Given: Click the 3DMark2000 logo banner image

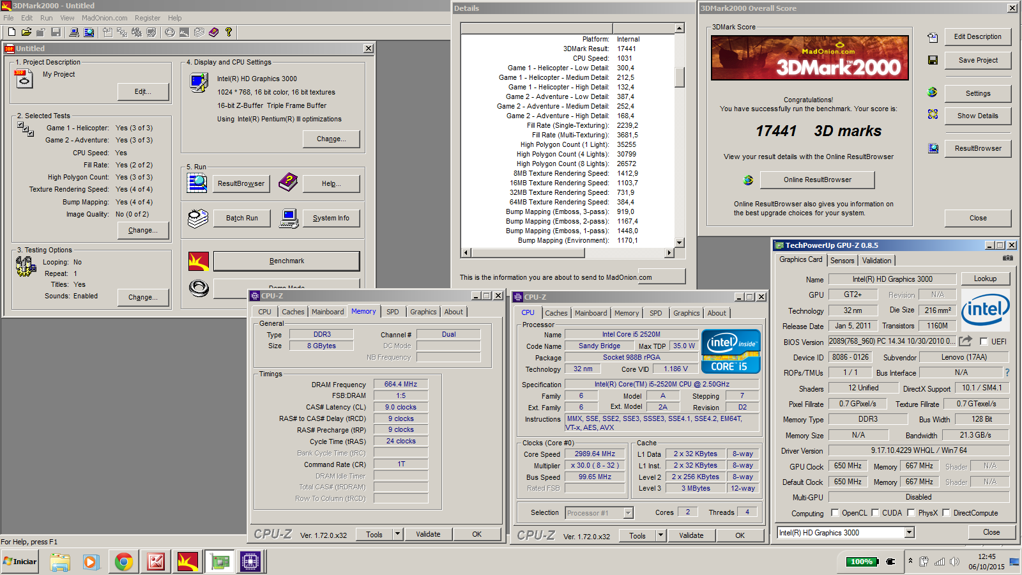Looking at the screenshot, I should [809, 57].
